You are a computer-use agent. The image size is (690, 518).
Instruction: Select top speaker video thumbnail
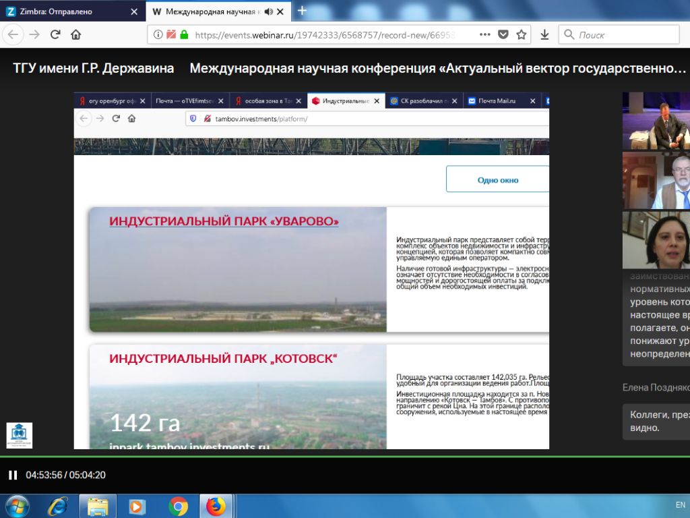point(656,121)
